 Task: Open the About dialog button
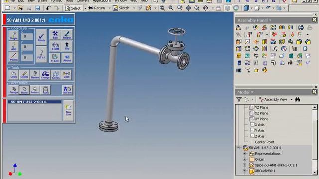click(x=67, y=58)
